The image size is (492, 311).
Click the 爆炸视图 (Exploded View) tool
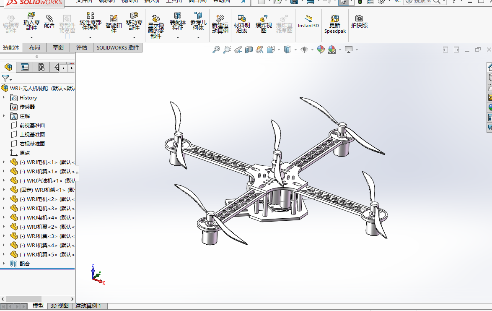coord(264,24)
